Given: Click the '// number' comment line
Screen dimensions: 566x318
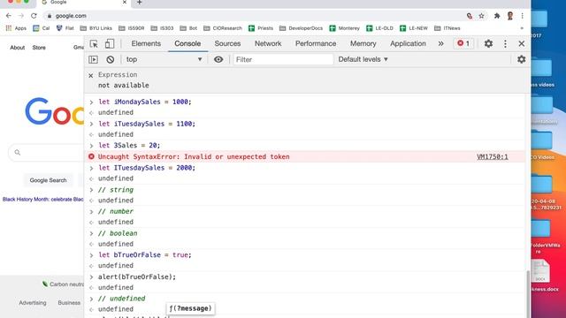Looking at the screenshot, I should [116, 211].
